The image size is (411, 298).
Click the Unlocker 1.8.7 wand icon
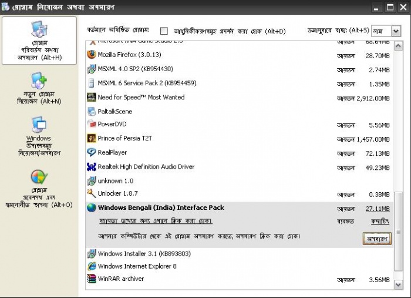point(92,193)
